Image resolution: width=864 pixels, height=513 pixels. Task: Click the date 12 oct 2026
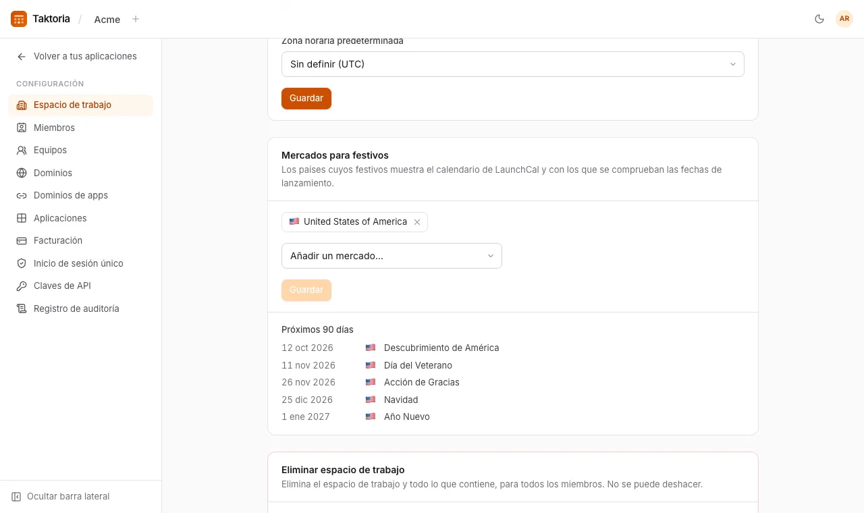coord(307,348)
